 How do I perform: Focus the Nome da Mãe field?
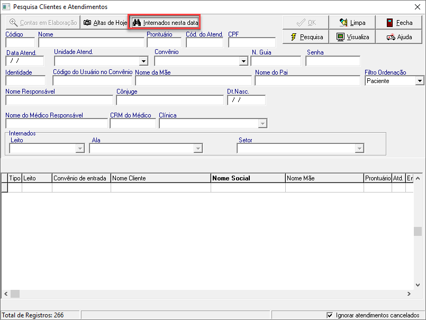pos(194,81)
